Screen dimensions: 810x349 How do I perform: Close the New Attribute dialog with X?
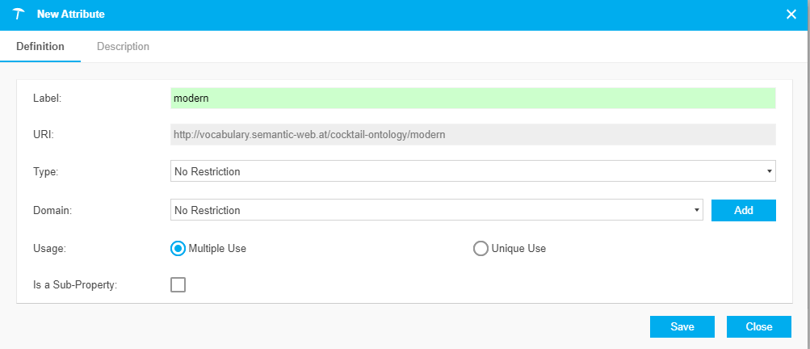pyautogui.click(x=791, y=15)
